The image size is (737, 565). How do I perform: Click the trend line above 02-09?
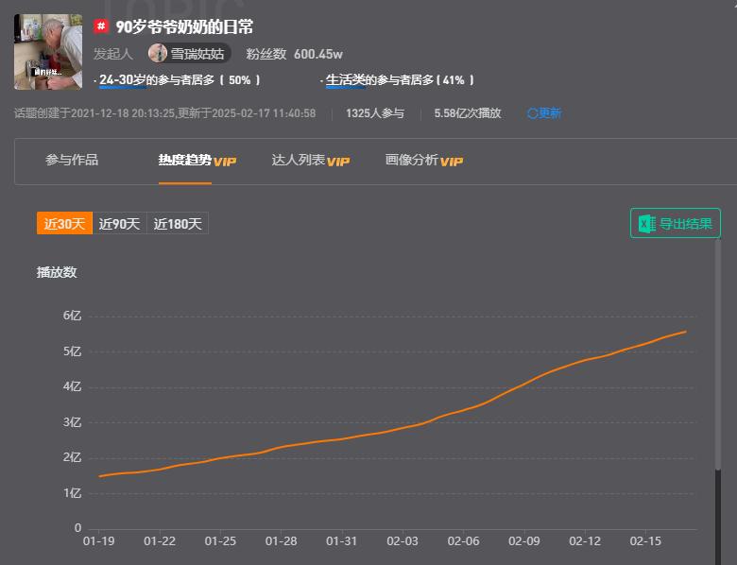523,385
